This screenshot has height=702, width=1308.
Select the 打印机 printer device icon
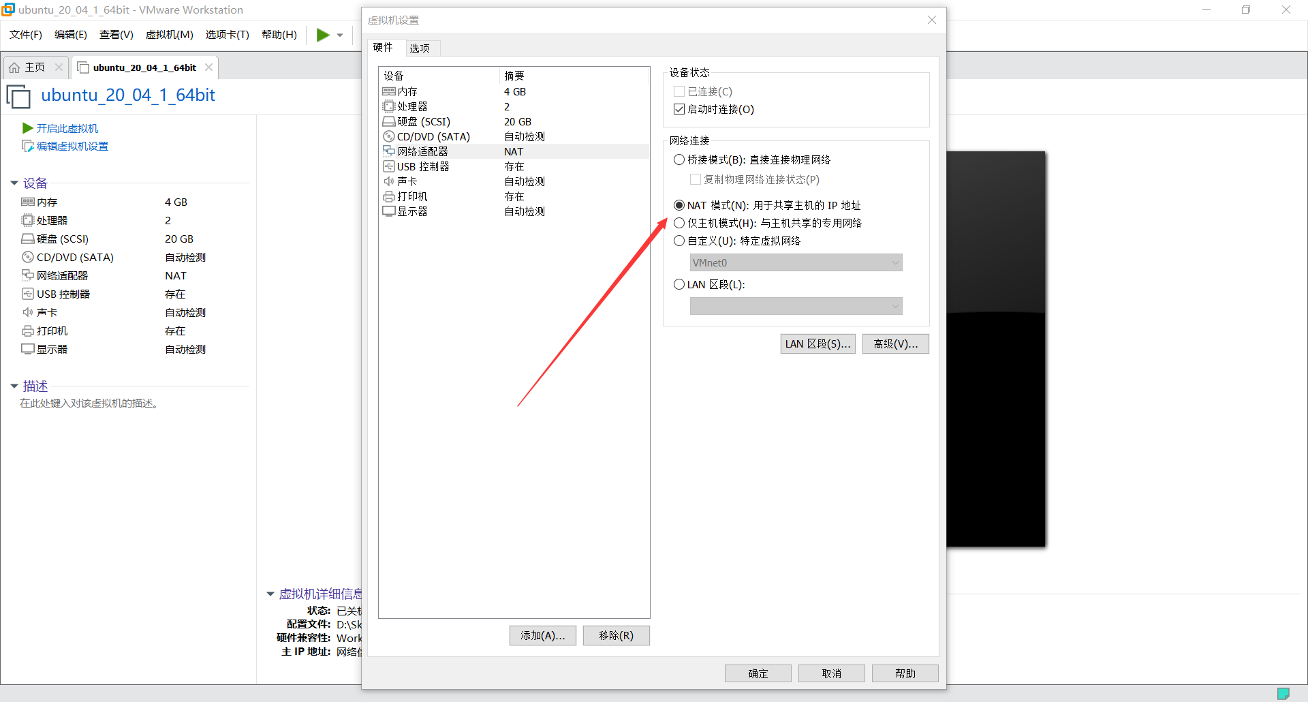tap(389, 196)
